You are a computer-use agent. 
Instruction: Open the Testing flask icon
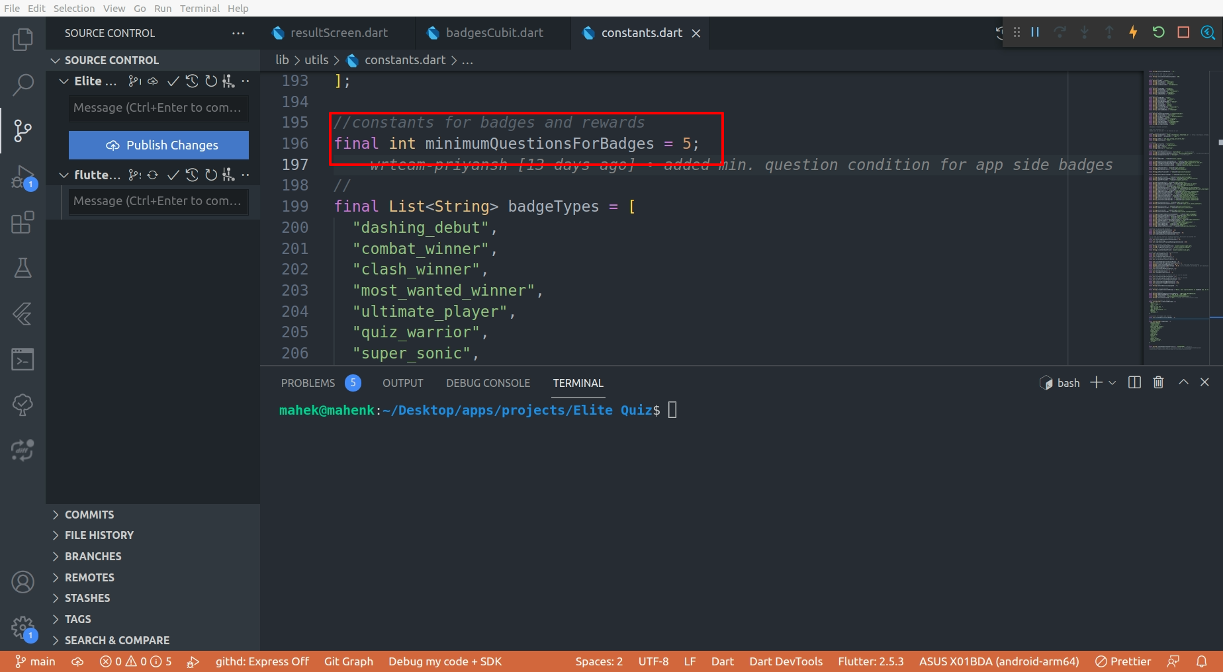(23, 269)
